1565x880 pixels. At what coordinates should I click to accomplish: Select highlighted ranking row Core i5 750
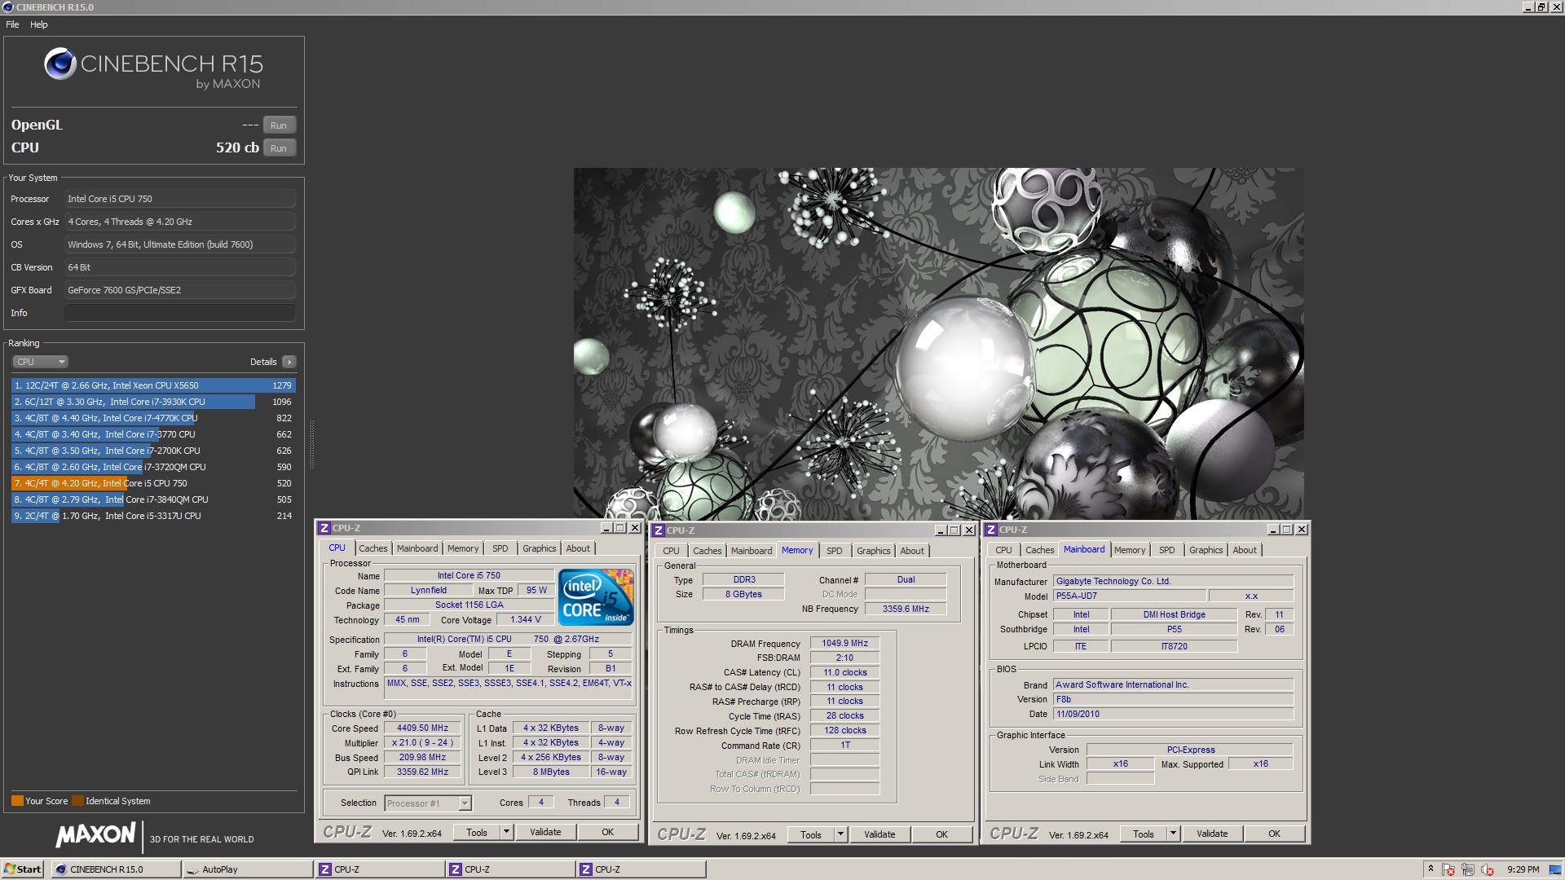tap(153, 483)
